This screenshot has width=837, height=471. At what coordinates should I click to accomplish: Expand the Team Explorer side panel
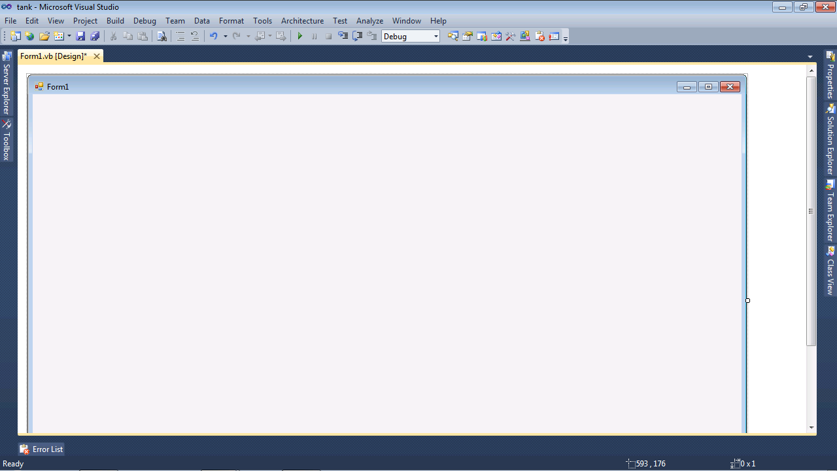pos(830,210)
